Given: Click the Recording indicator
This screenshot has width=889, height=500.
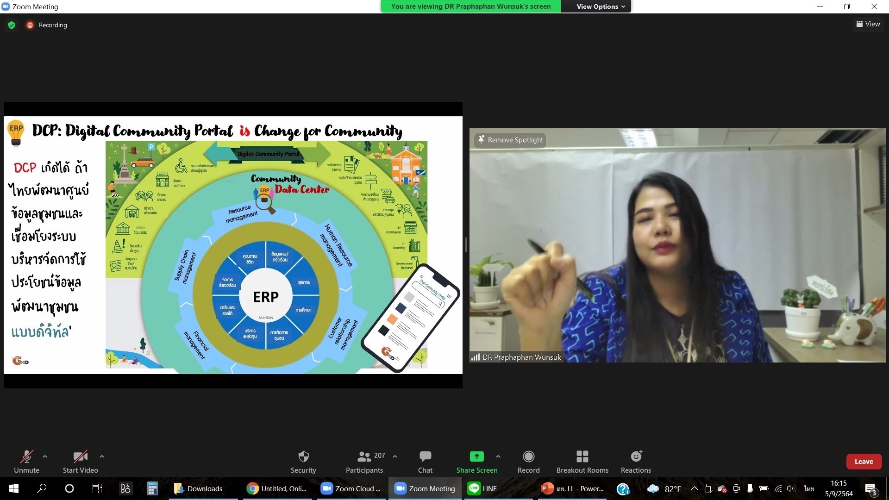Looking at the screenshot, I should coord(46,25).
